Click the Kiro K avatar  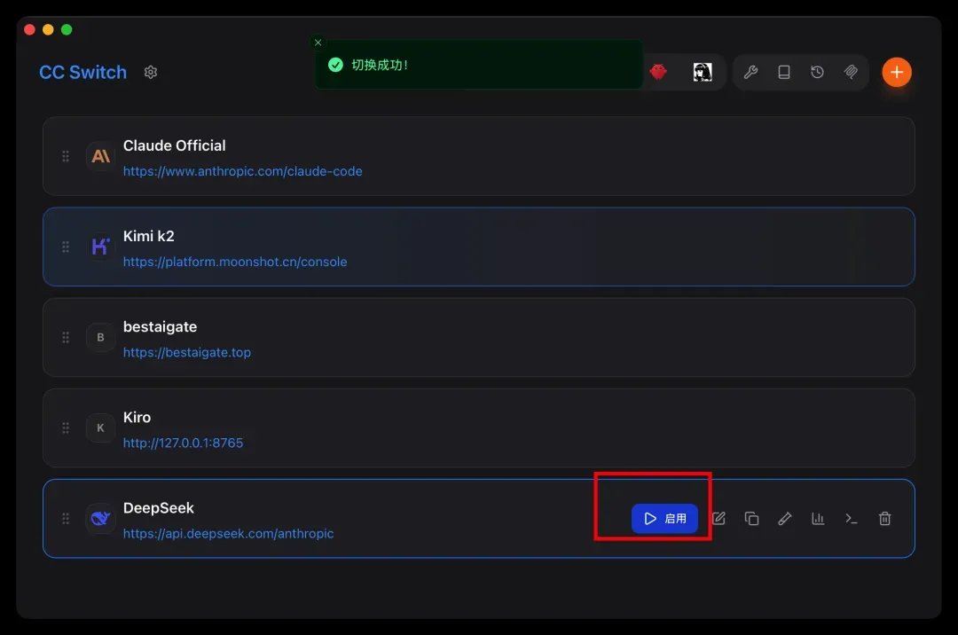(x=100, y=427)
